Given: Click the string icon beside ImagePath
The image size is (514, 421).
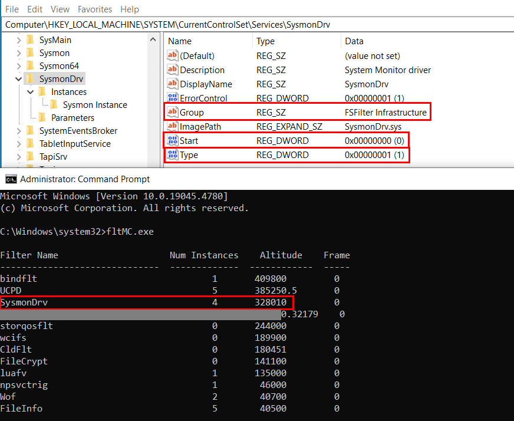Looking at the screenshot, I should click(x=173, y=127).
